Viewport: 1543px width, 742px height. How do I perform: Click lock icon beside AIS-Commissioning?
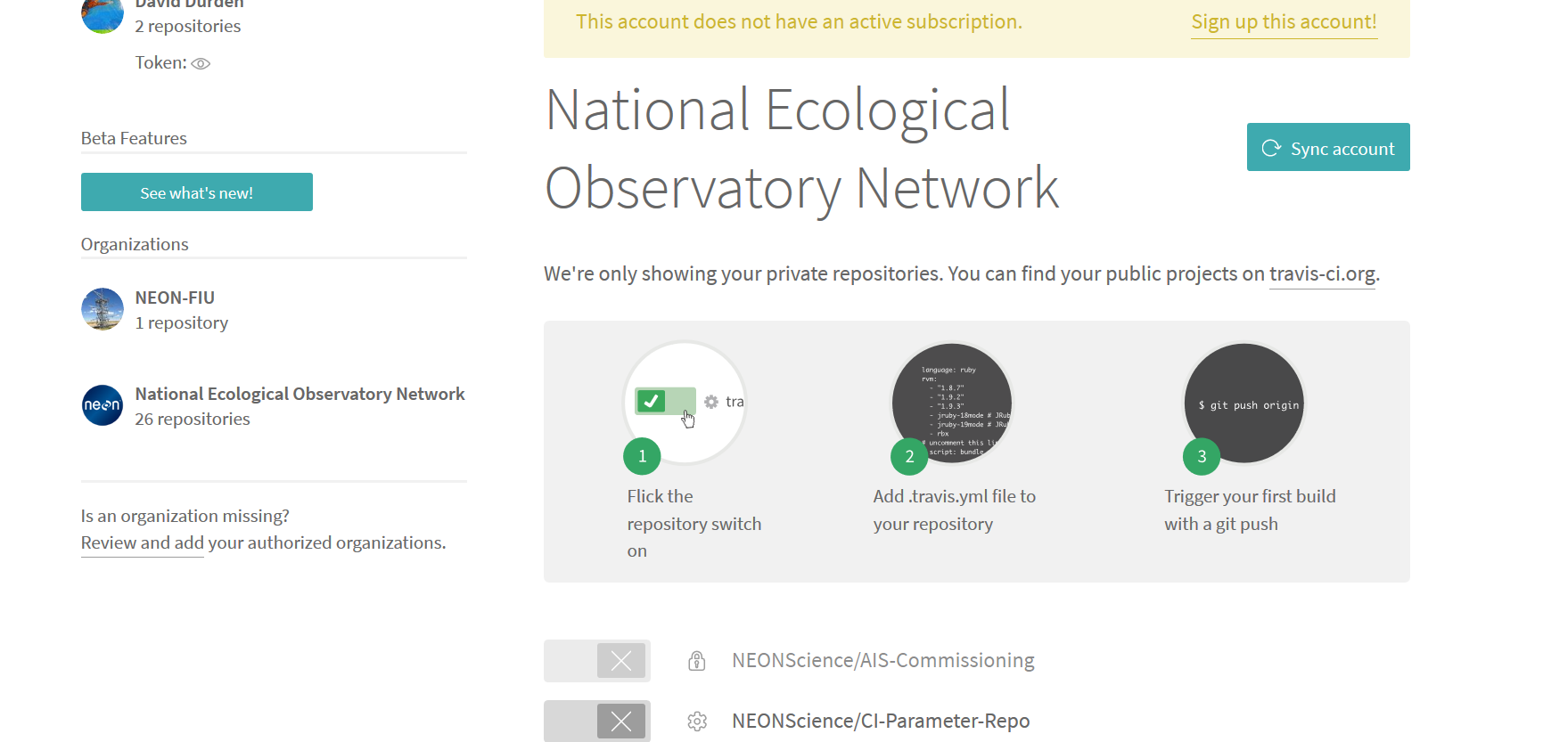pos(697,661)
